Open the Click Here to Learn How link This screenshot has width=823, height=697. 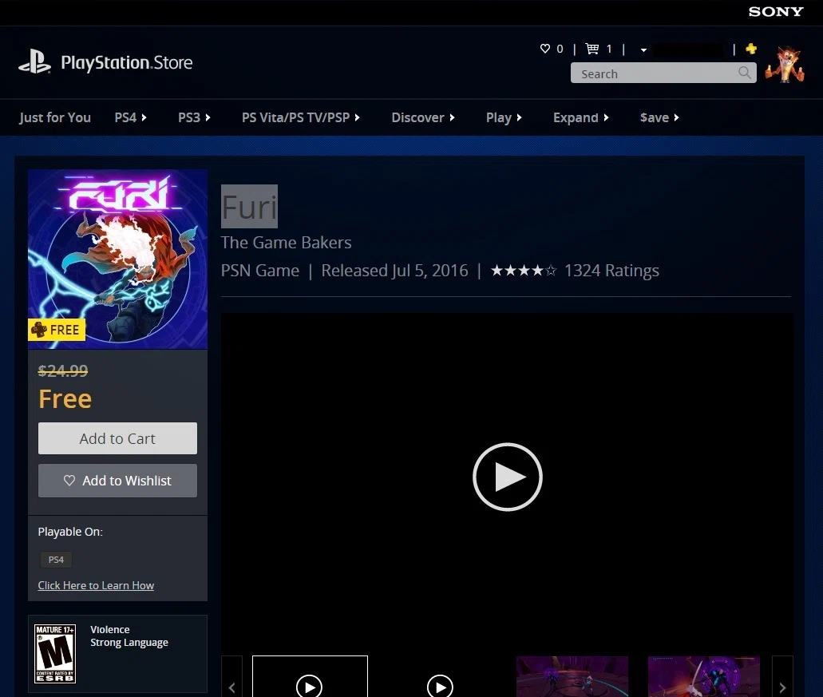point(96,585)
